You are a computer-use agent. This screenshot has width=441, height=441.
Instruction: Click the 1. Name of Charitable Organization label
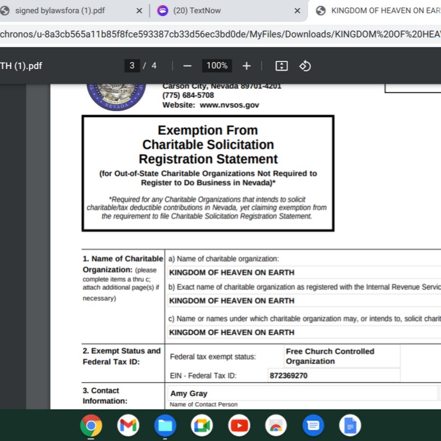(x=122, y=264)
